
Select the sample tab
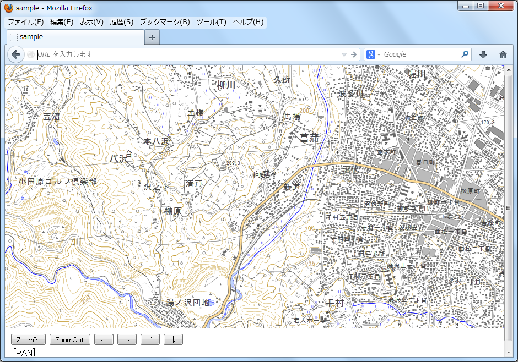point(75,37)
